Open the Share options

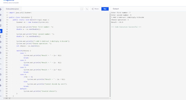point(95,9)
